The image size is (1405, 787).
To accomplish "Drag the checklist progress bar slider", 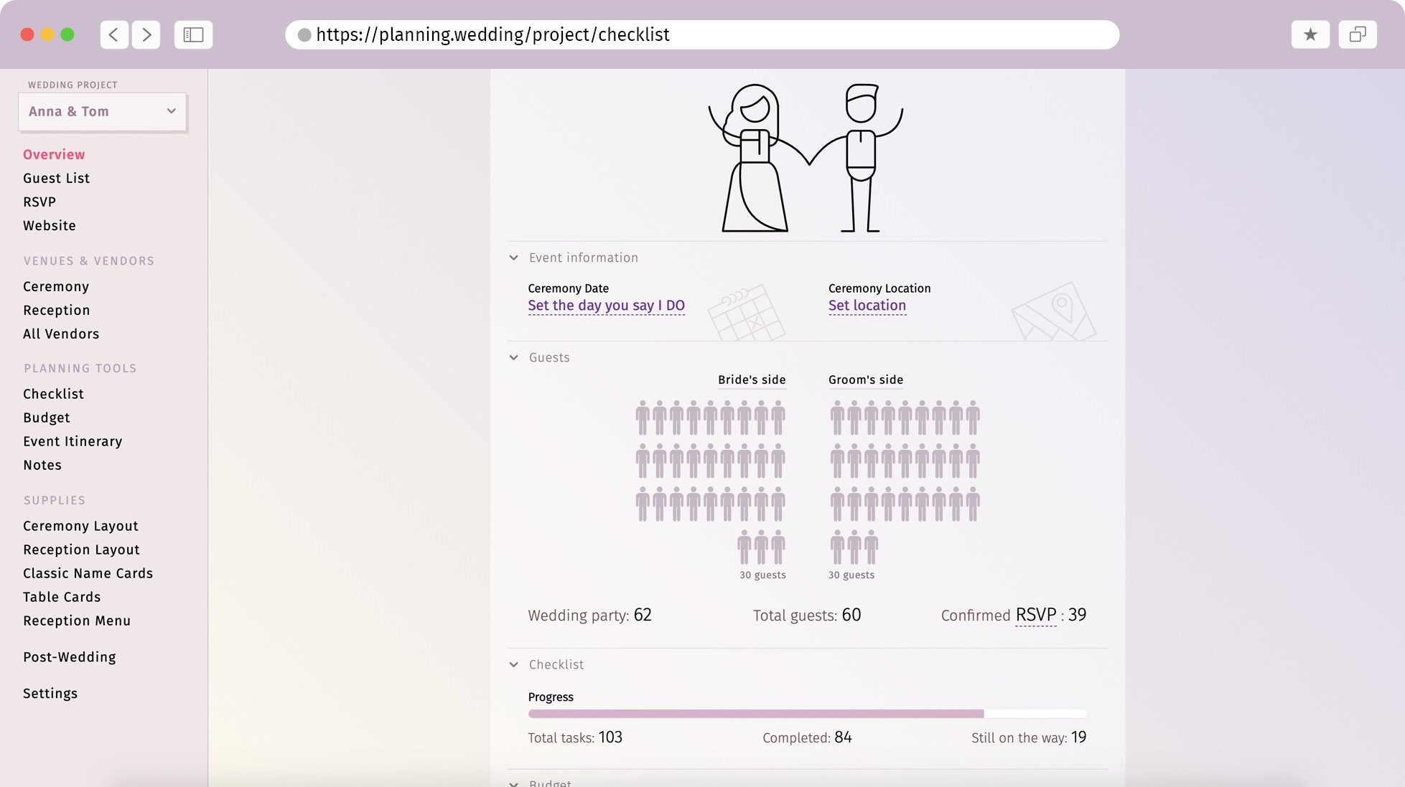I will (x=984, y=712).
